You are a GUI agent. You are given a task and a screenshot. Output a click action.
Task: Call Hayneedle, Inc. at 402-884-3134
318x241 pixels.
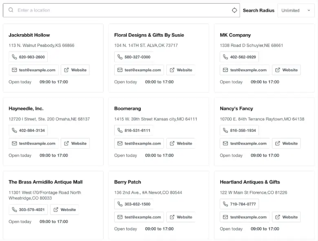(x=28, y=130)
